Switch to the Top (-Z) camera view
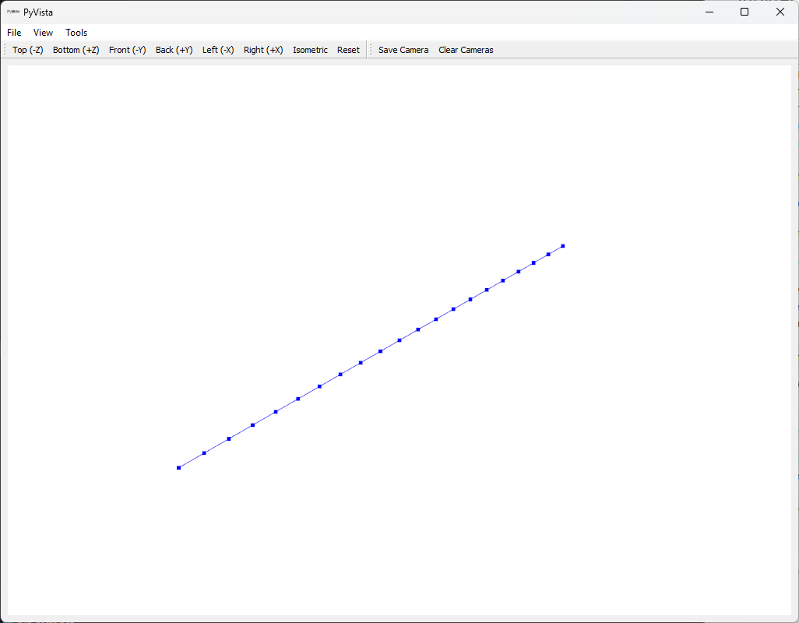799x623 pixels. [27, 49]
